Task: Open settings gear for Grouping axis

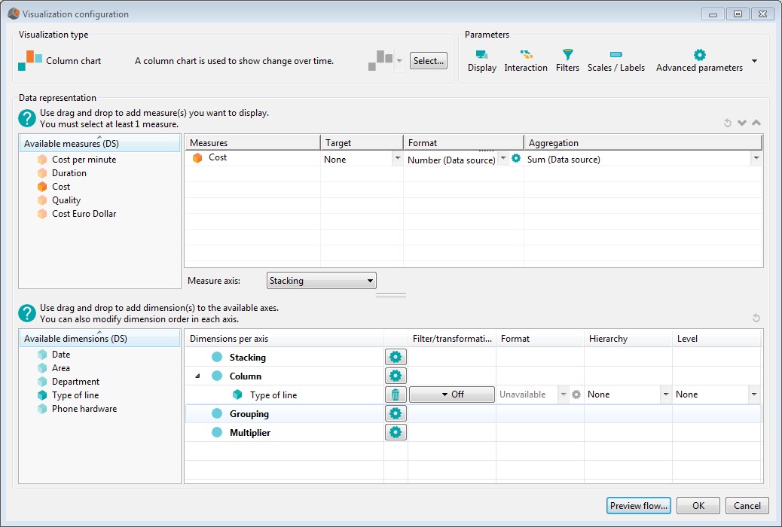Action: 396,413
